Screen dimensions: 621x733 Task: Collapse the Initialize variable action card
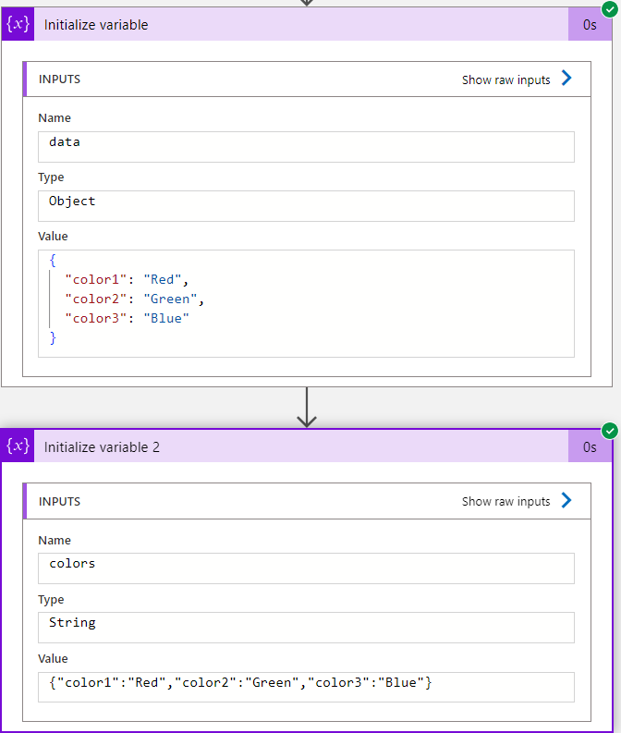coord(277,25)
